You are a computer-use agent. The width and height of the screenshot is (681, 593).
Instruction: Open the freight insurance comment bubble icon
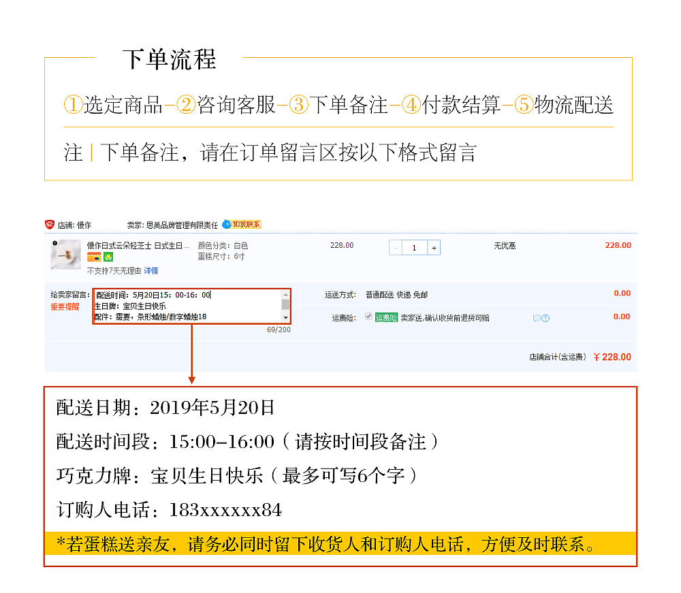click(537, 318)
